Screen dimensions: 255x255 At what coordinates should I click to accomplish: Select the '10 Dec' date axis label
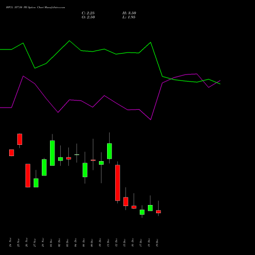pos(100,242)
